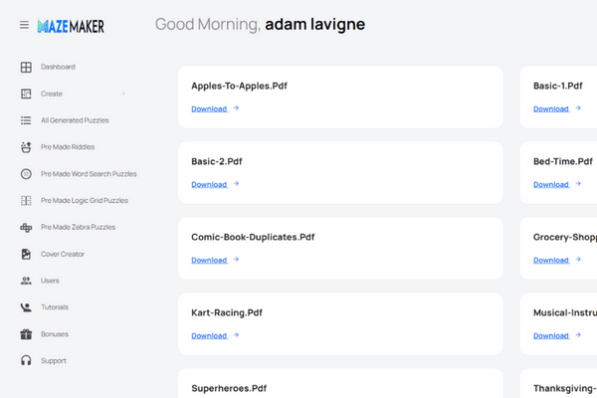This screenshot has width=597, height=398.
Task: Download the Basic-2.Pdf file
Action: pyautogui.click(x=209, y=184)
